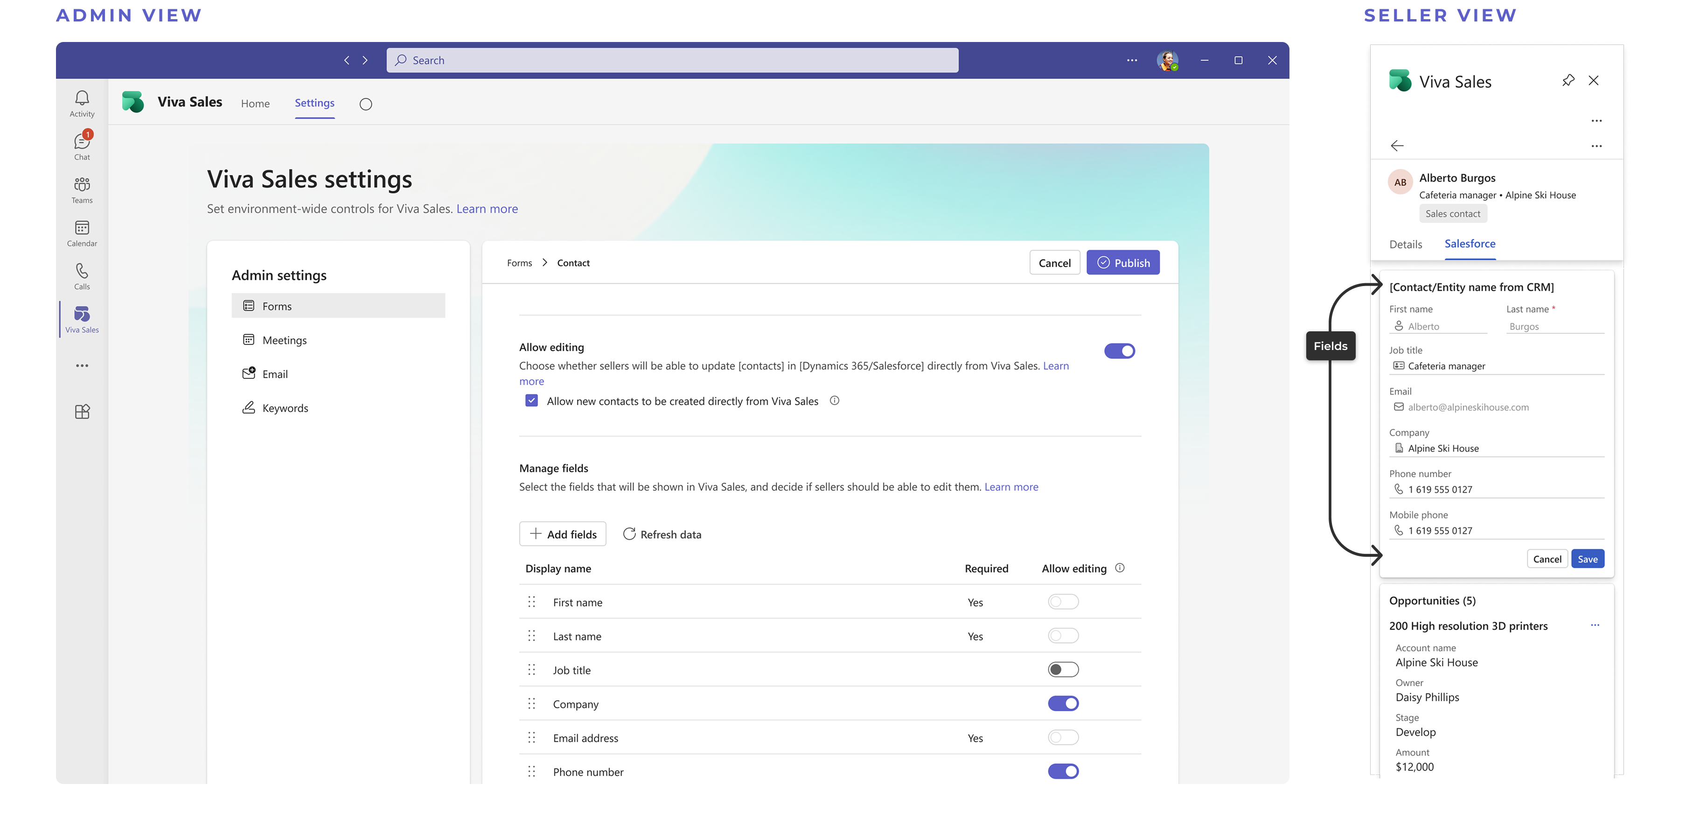1686x826 pixels.
Task: Select Meetings in Admin settings
Action: click(x=284, y=340)
